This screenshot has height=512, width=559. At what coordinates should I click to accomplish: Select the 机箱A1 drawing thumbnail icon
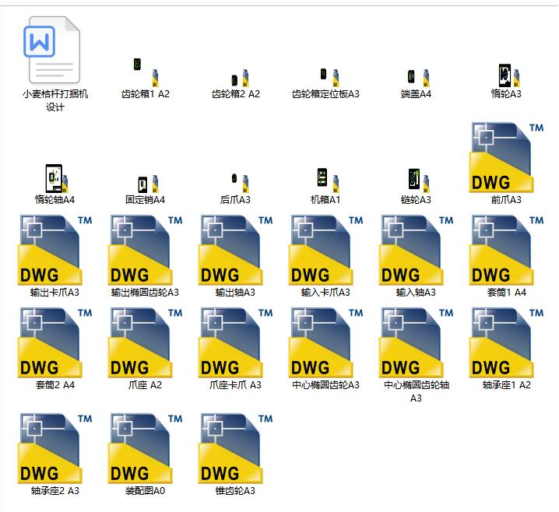click(328, 181)
